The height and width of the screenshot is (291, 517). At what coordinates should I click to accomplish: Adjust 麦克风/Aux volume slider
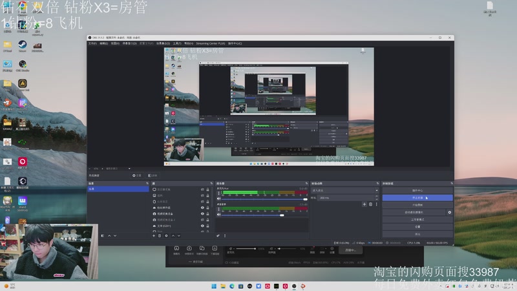[x=264, y=199]
